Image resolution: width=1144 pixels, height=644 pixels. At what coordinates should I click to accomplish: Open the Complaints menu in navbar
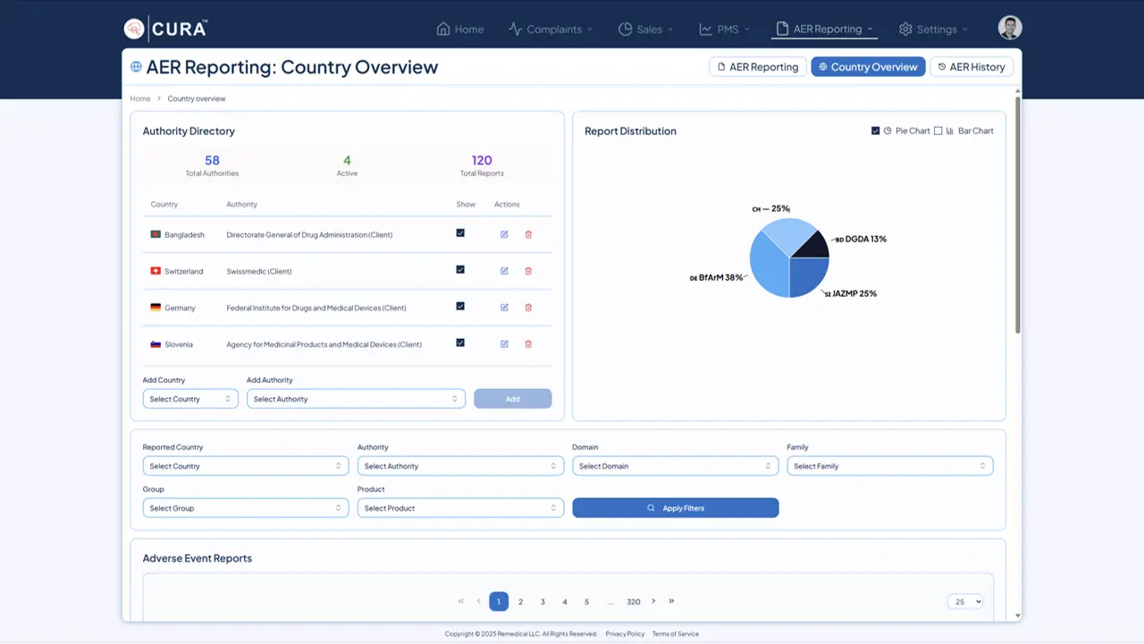550,30
